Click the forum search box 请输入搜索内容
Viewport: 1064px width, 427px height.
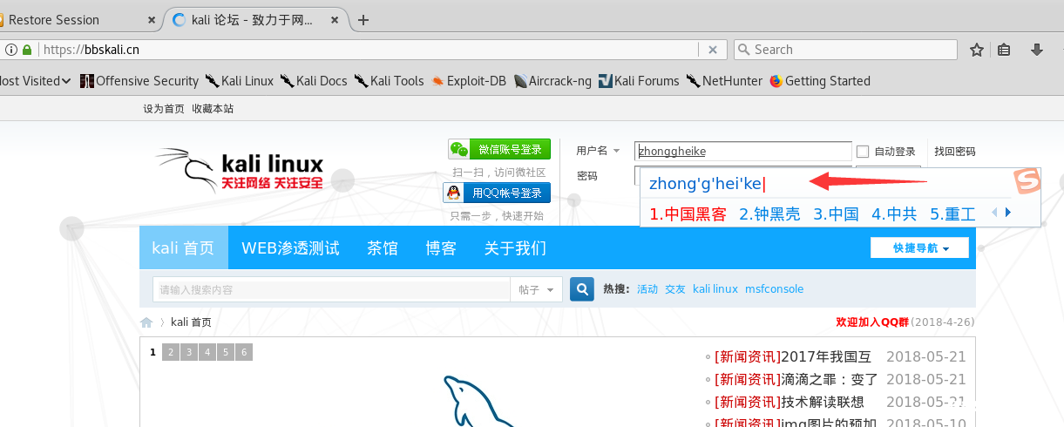[331, 289]
